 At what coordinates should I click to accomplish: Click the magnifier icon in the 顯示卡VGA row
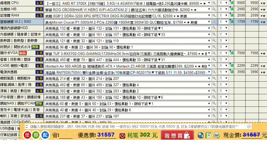[x=214, y=53]
